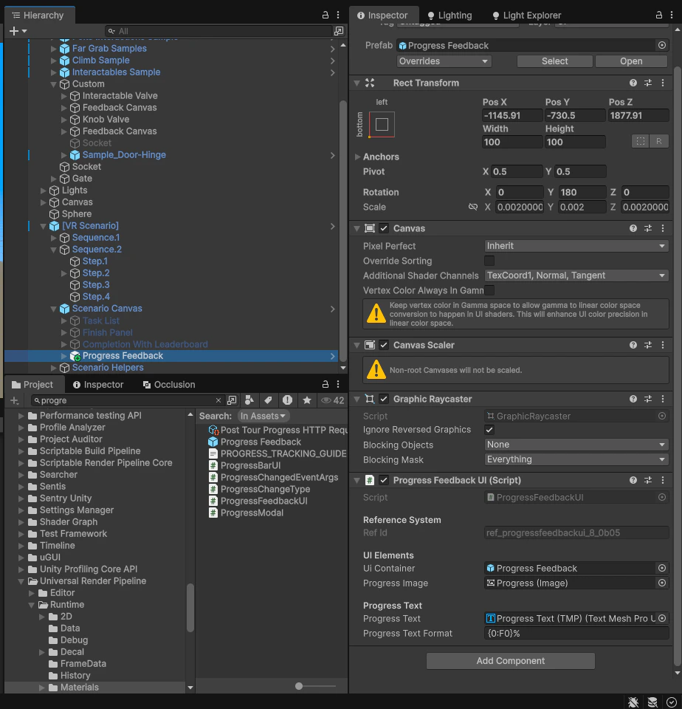This screenshot has width=682, height=709.
Task: Open the Progress Image object picker
Action: tap(661, 583)
